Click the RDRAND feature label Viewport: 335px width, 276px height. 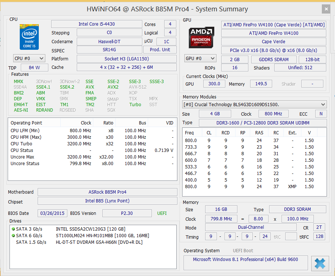[45, 110]
